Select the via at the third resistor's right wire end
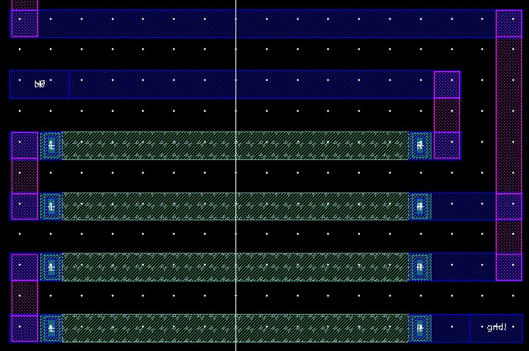This screenshot has height=351, width=529. click(x=509, y=268)
